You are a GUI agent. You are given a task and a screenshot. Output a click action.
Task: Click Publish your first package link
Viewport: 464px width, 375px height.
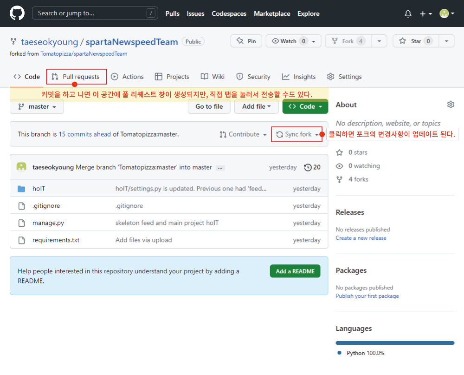pyautogui.click(x=367, y=296)
